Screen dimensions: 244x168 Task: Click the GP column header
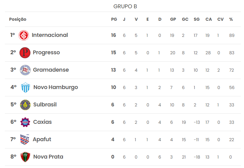[173, 19]
